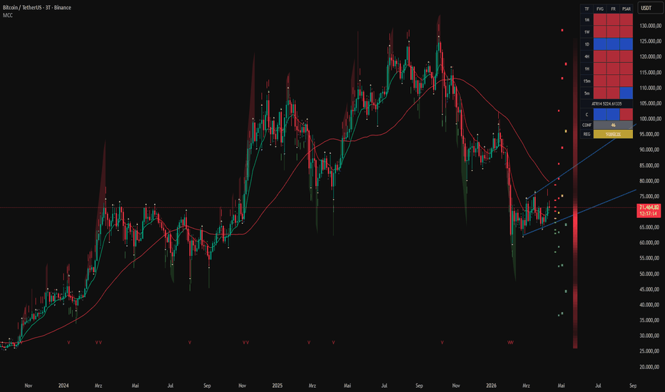This screenshot has height=392, width=665.
Task: Click the blue PSAR cell in 5m row
Action: (x=626, y=93)
